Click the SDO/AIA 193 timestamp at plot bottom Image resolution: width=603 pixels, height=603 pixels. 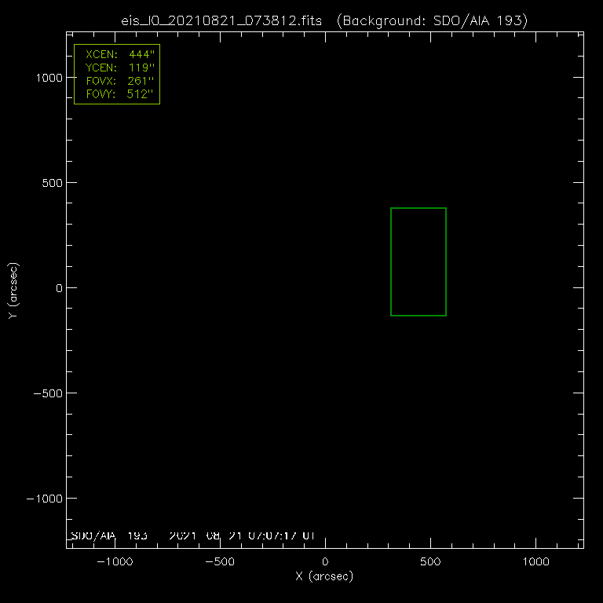coord(192,535)
